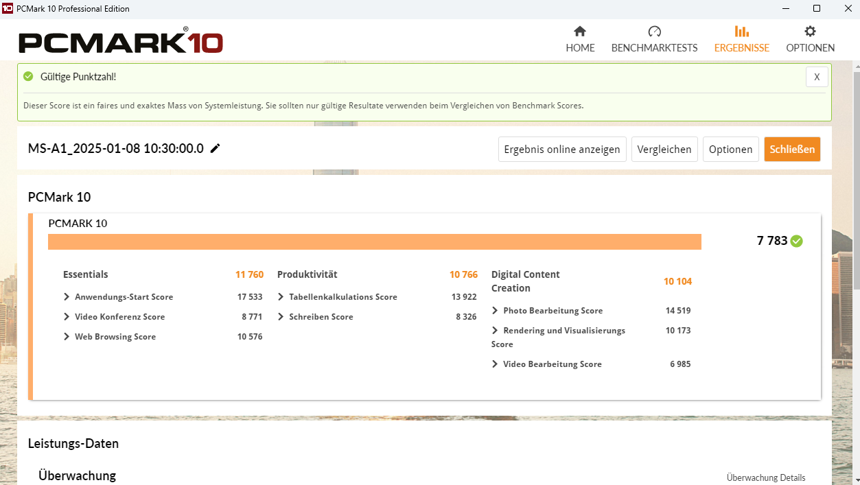860x485 pixels.
Task: Click the Digital Content Creation score 10 104
Action: pyautogui.click(x=677, y=281)
